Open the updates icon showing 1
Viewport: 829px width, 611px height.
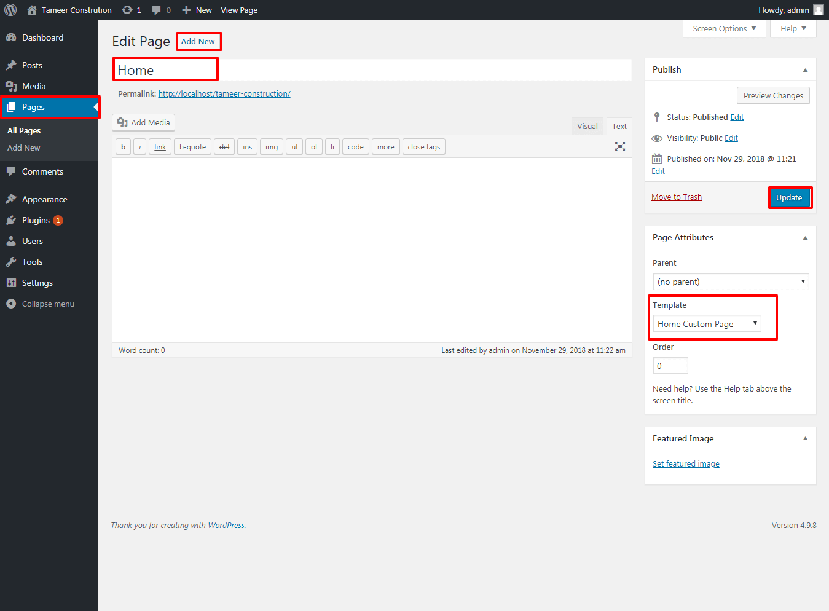tap(127, 10)
